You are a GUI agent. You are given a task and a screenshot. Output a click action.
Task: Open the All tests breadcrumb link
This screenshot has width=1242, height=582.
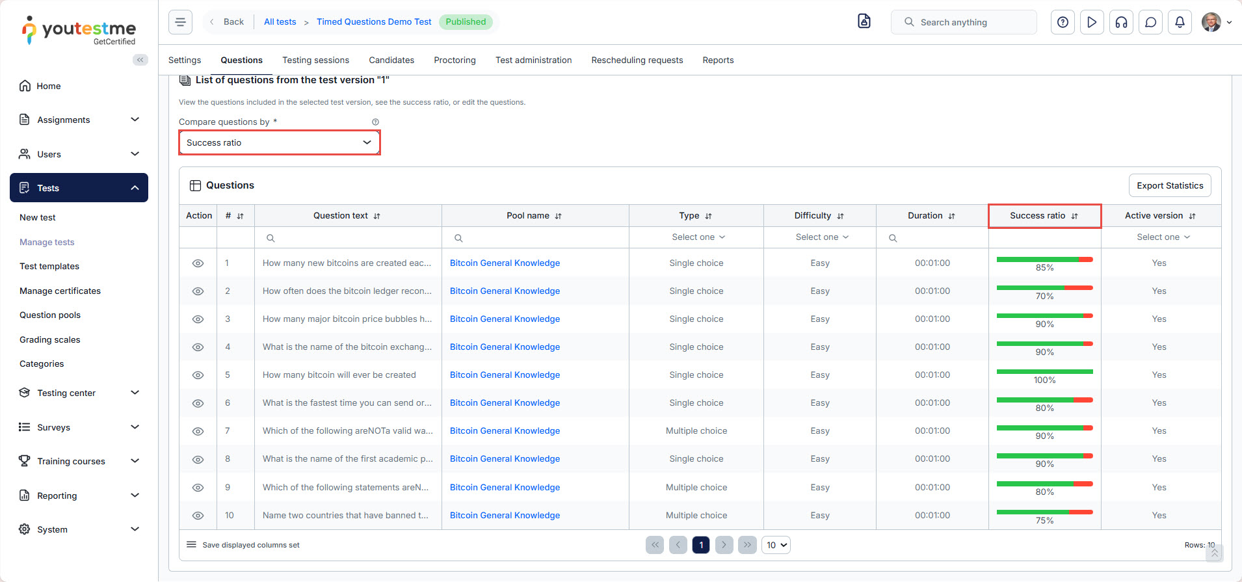(x=280, y=21)
